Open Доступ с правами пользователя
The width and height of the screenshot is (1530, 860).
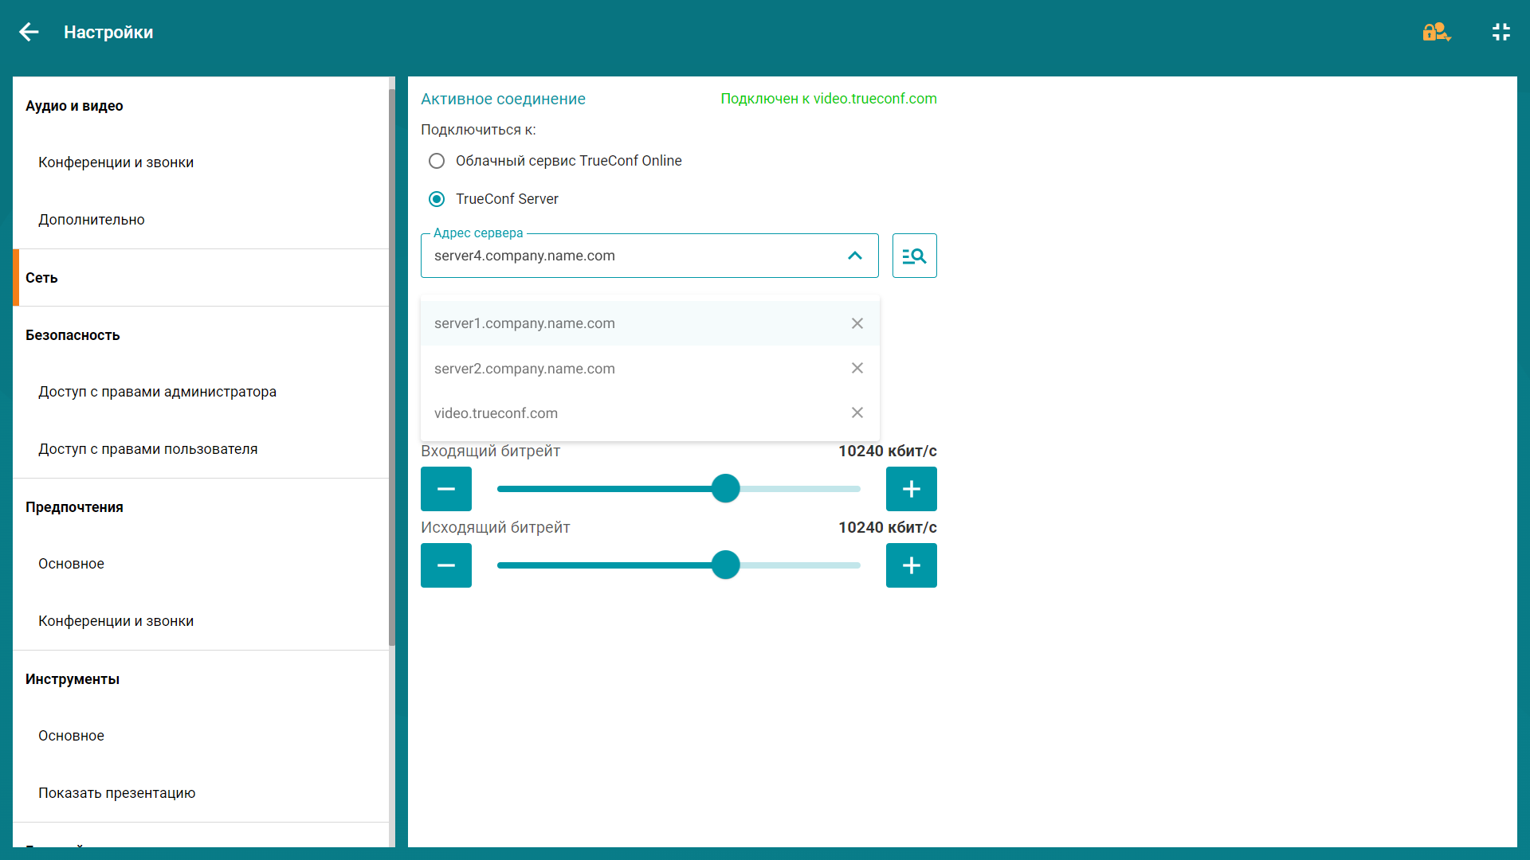(x=201, y=449)
